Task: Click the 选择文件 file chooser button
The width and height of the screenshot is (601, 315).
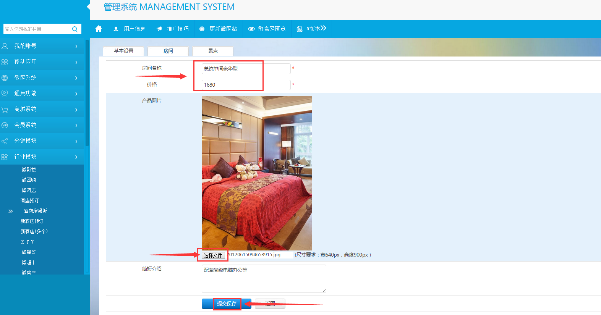Action: (213, 255)
